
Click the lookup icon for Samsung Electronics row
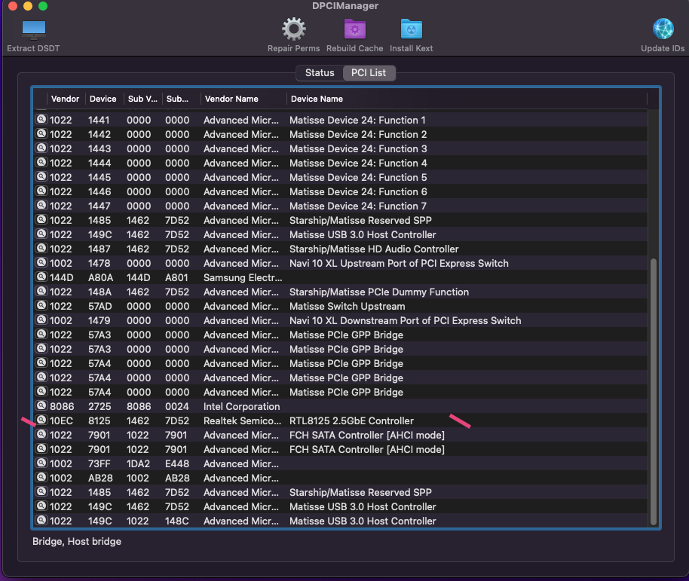(41, 277)
